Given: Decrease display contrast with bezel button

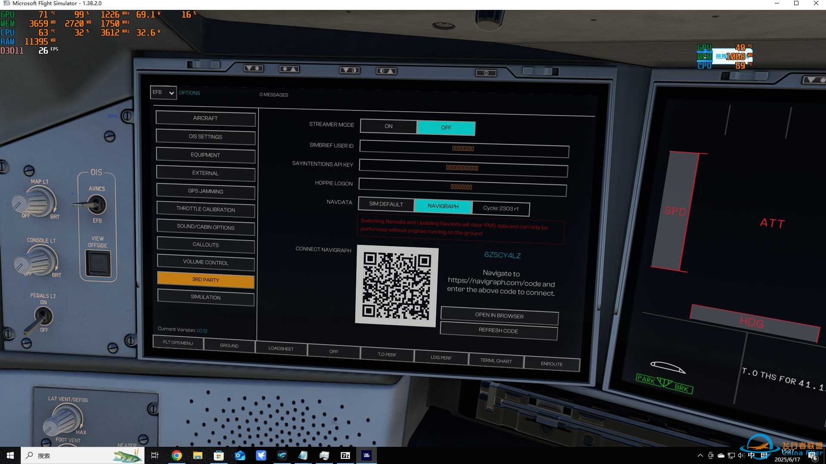Looking at the screenshot, I should click(350, 70).
